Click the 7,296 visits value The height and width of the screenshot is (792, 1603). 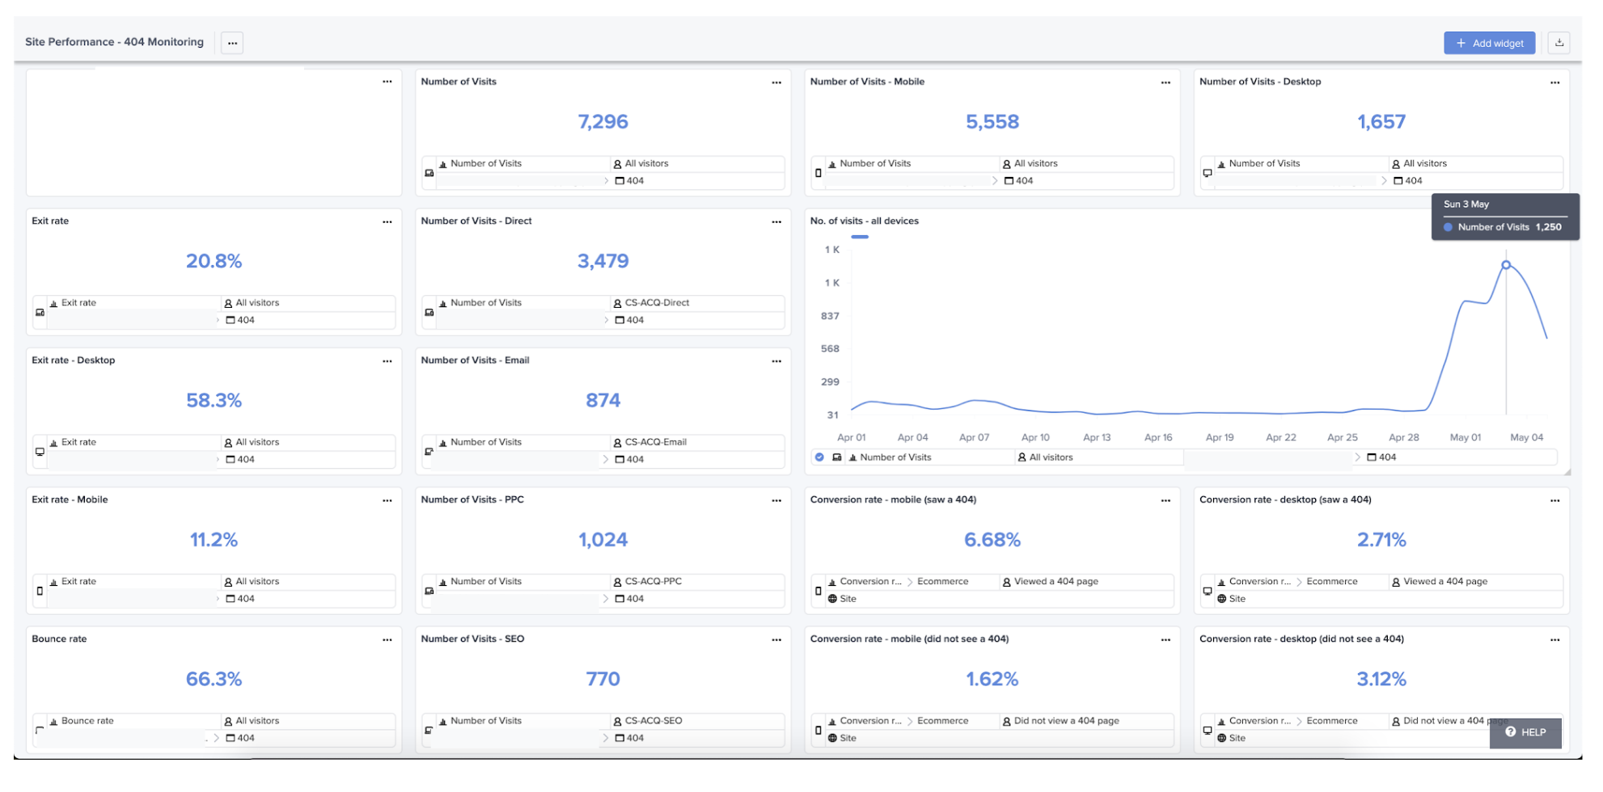tap(603, 122)
